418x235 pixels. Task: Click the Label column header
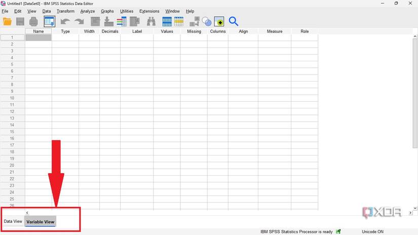click(x=137, y=31)
